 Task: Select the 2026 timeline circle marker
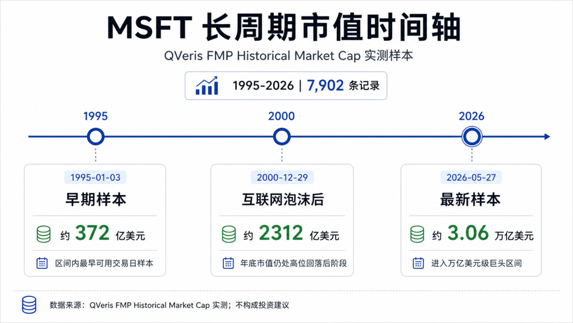click(x=472, y=137)
